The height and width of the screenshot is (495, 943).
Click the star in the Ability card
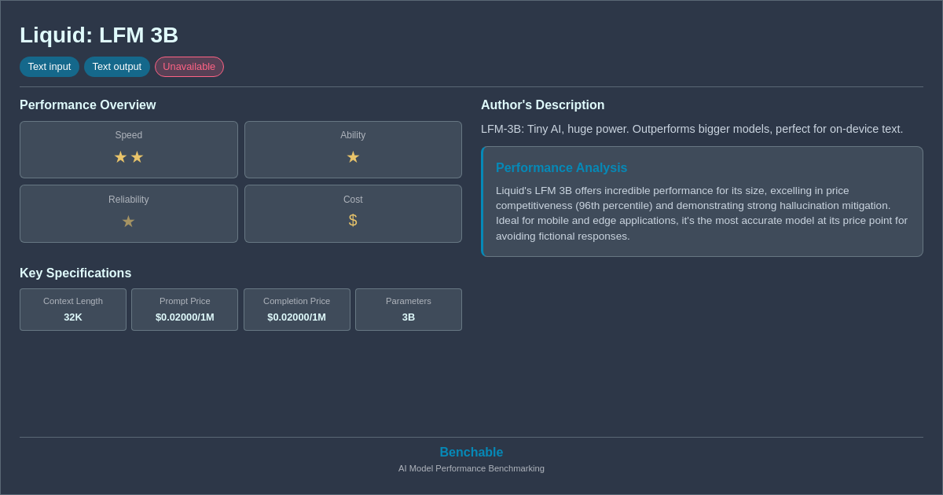(353, 157)
